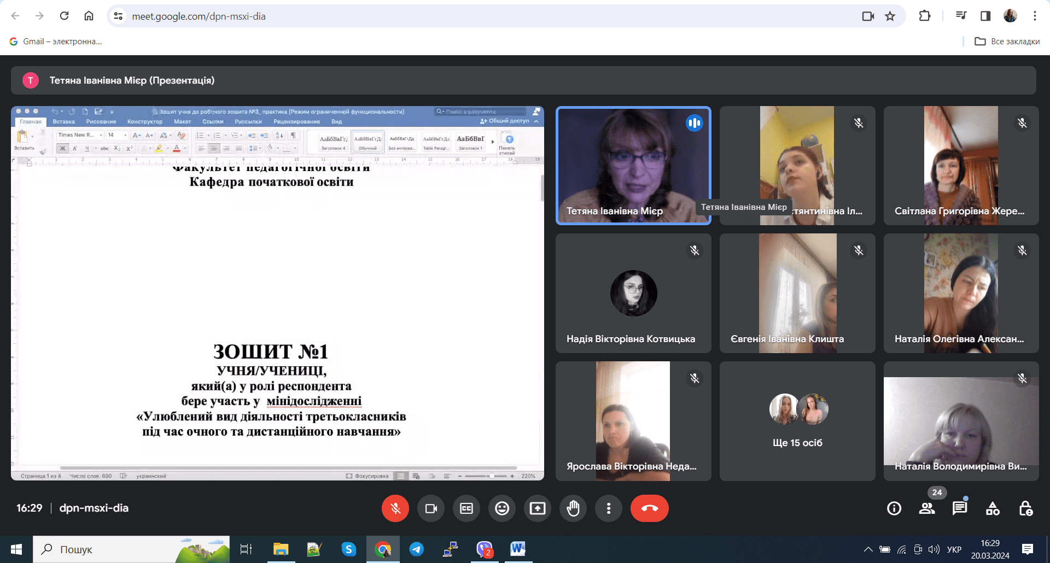Open the Gmail bookmark
1050x563 pixels.
[56, 42]
